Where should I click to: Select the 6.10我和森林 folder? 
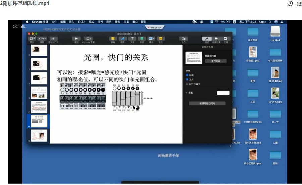click(x=275, y=53)
